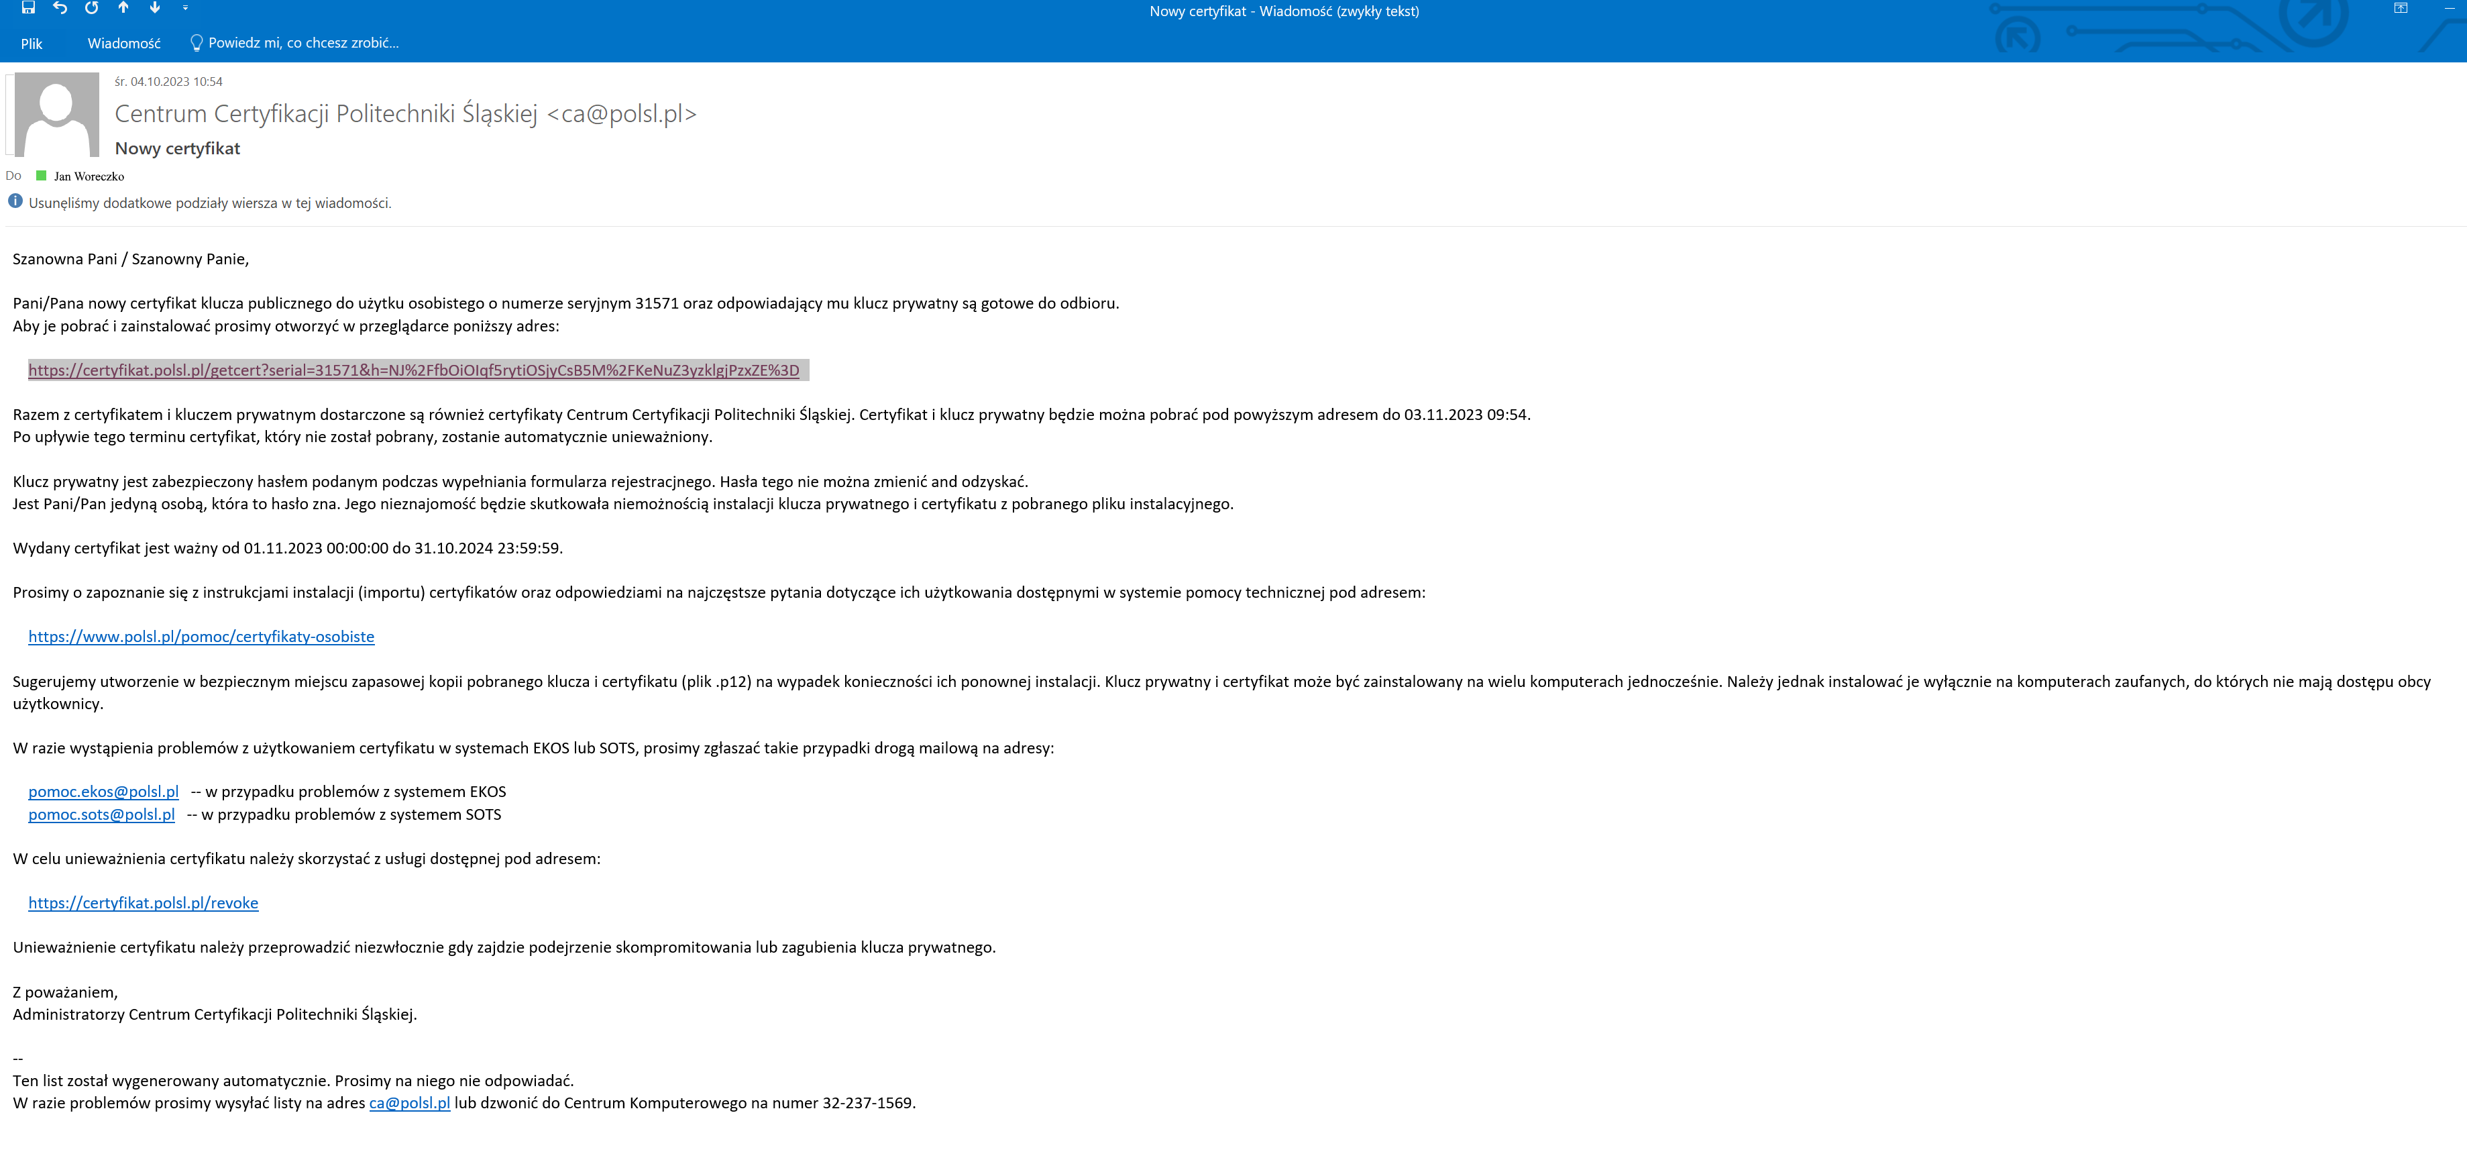Click the Save icon in quick access toolbar
2467x1168 pixels.
coord(29,7)
